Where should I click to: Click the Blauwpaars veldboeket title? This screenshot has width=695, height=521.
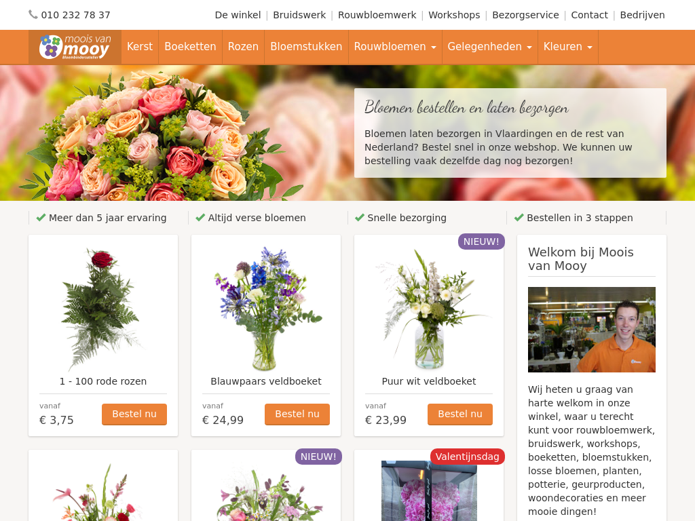(266, 381)
